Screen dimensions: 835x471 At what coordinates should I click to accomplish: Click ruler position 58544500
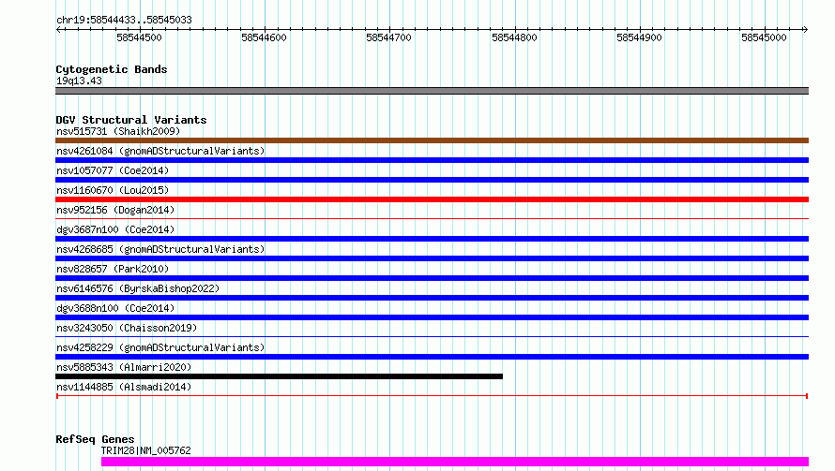(139, 37)
